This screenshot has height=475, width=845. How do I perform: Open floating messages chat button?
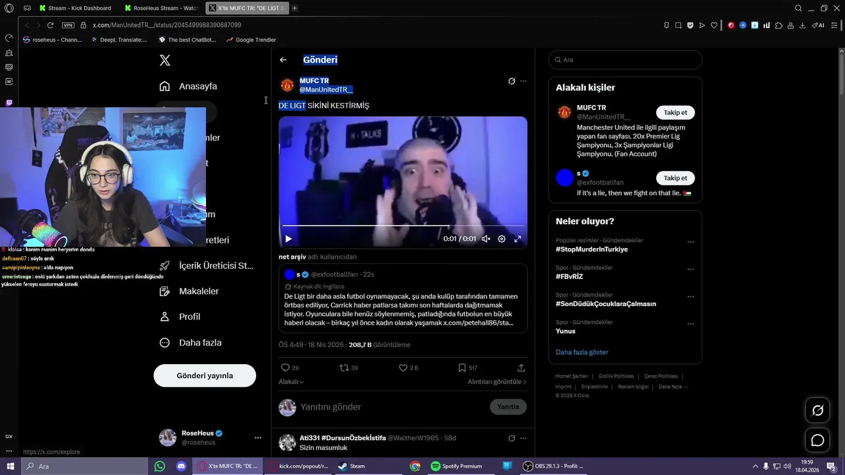(x=817, y=440)
